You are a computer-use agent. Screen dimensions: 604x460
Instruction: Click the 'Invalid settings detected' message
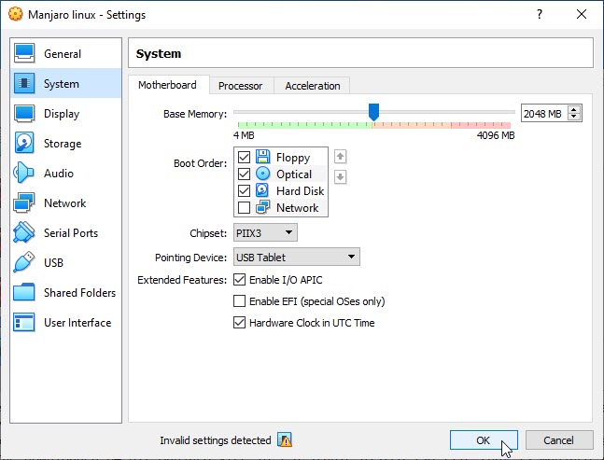click(216, 440)
